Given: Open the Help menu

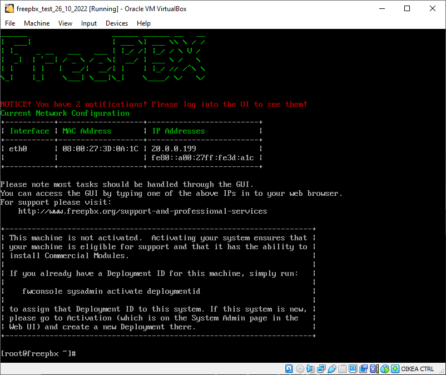Looking at the screenshot, I should coord(143,23).
